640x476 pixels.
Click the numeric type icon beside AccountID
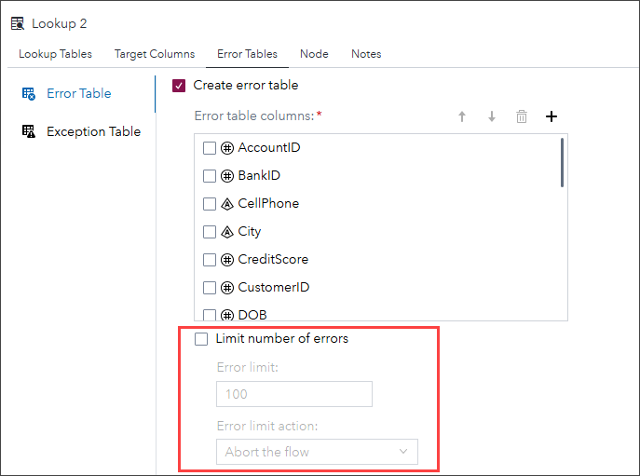(226, 147)
